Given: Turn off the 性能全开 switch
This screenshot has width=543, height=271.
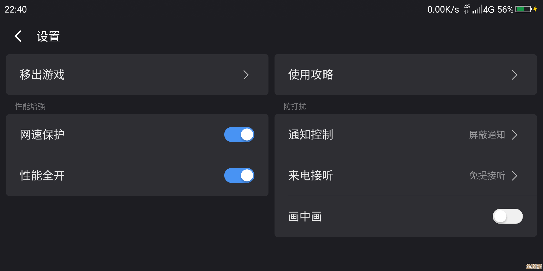Looking at the screenshot, I should click(x=239, y=176).
